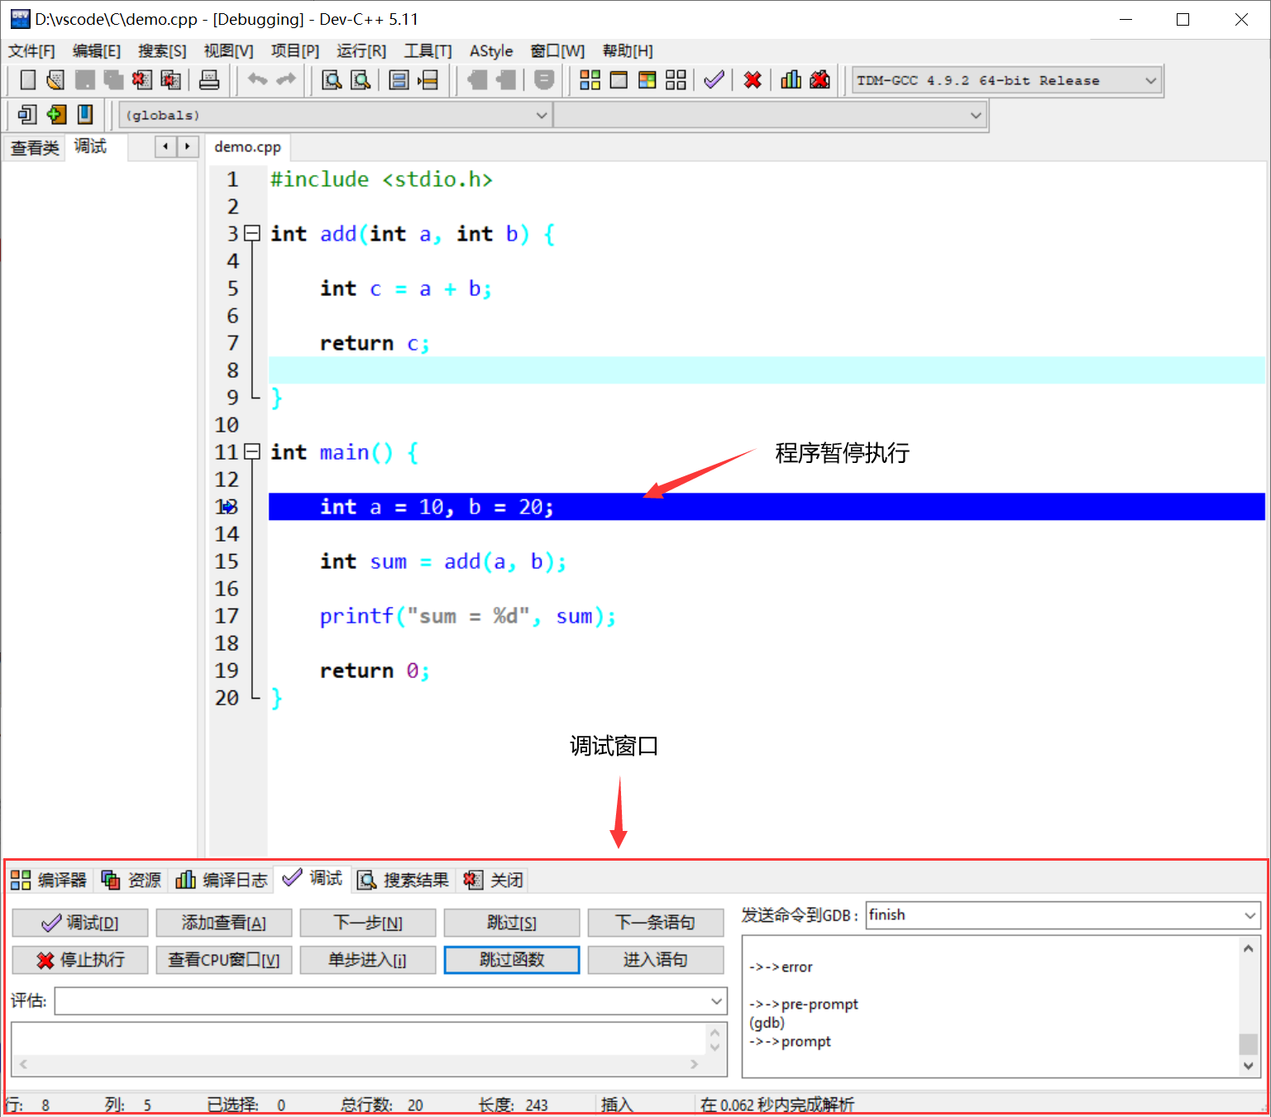
Task: Click the Run program toolbar icon
Action: pos(619,80)
